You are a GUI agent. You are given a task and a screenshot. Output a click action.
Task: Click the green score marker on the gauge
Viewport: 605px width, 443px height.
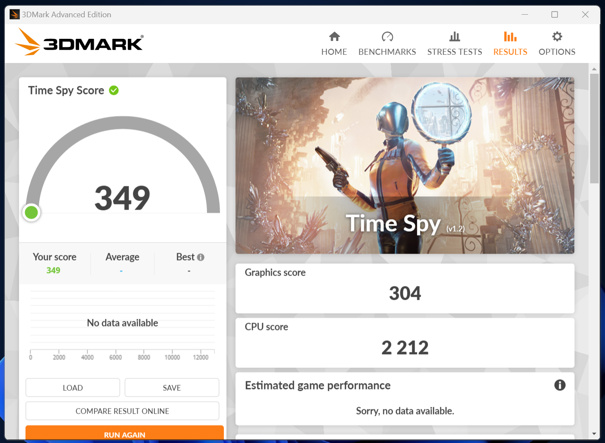point(31,212)
